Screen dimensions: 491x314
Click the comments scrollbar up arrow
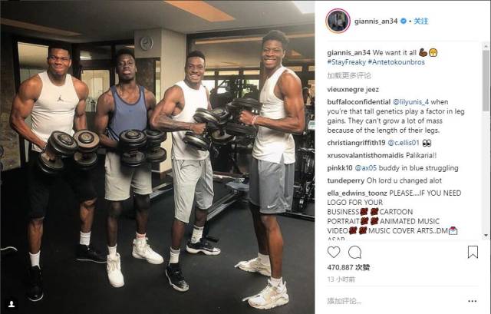(x=486, y=46)
